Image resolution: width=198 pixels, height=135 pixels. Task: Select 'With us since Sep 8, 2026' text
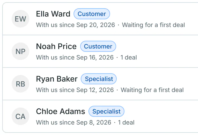pos(74,122)
